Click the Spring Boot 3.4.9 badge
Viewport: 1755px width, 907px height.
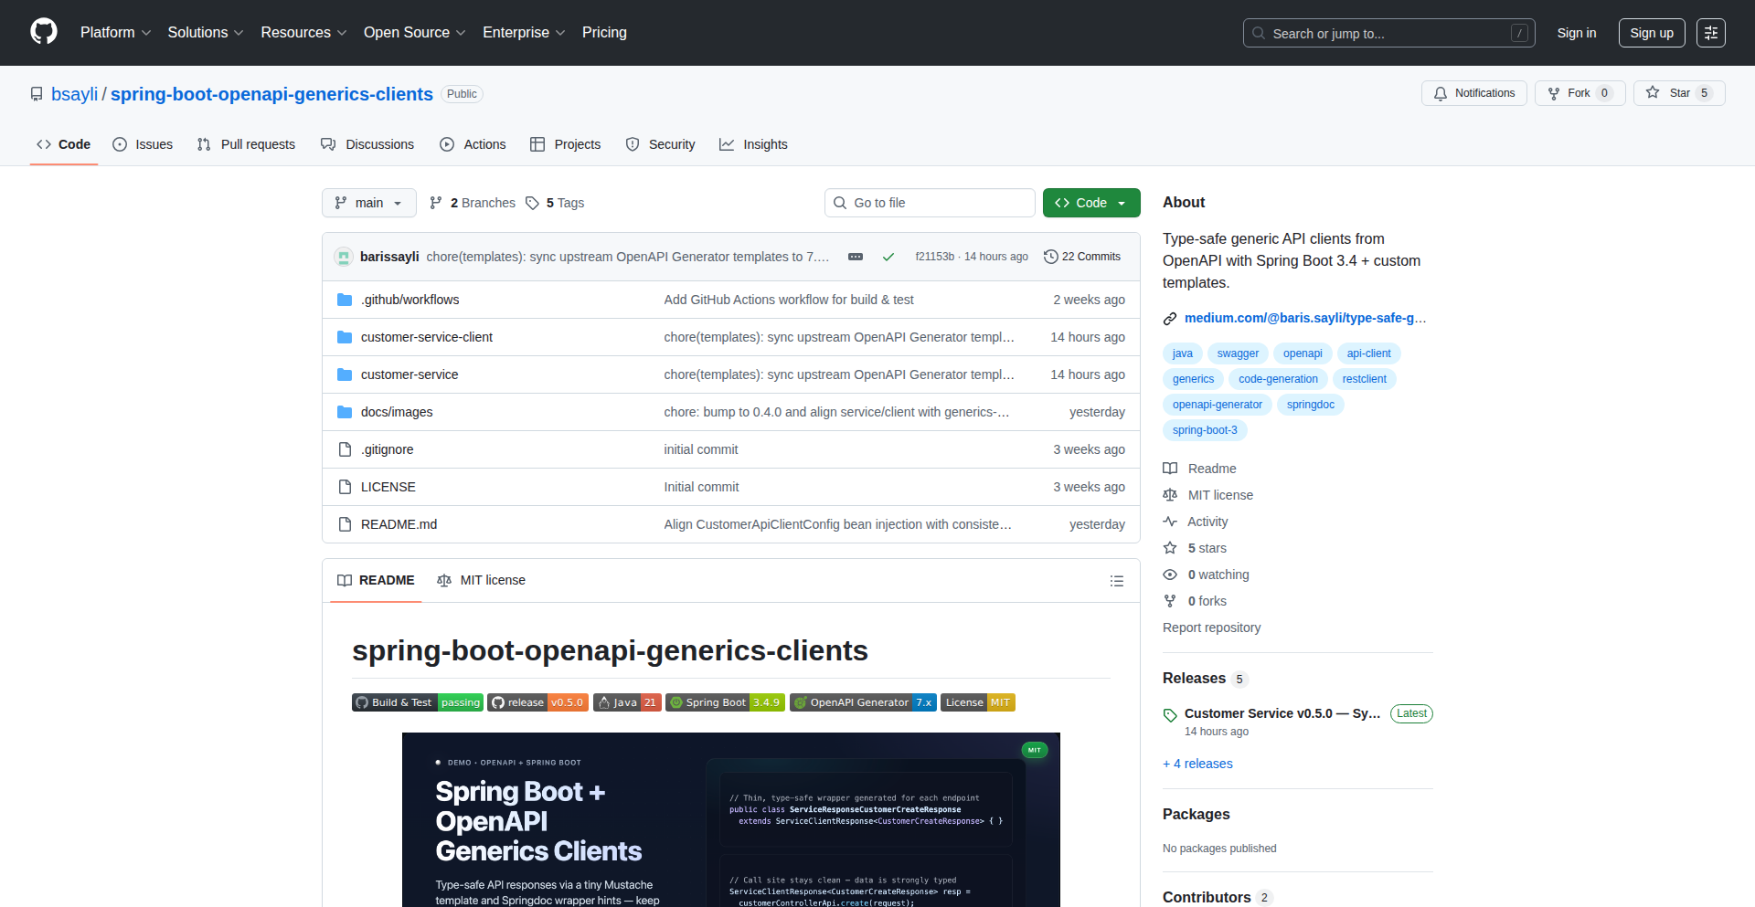coord(725,702)
